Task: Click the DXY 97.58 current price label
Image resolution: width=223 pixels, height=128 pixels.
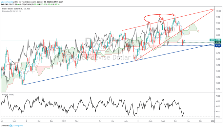Action: 215,40
